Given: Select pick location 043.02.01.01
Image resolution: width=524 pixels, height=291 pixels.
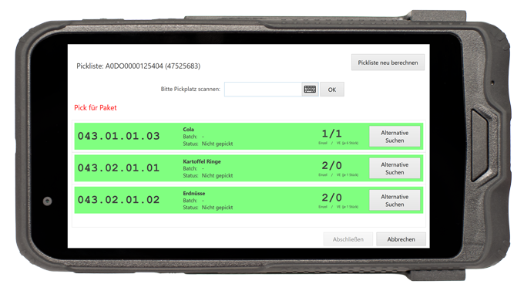Looking at the screenshot, I should [119, 167].
